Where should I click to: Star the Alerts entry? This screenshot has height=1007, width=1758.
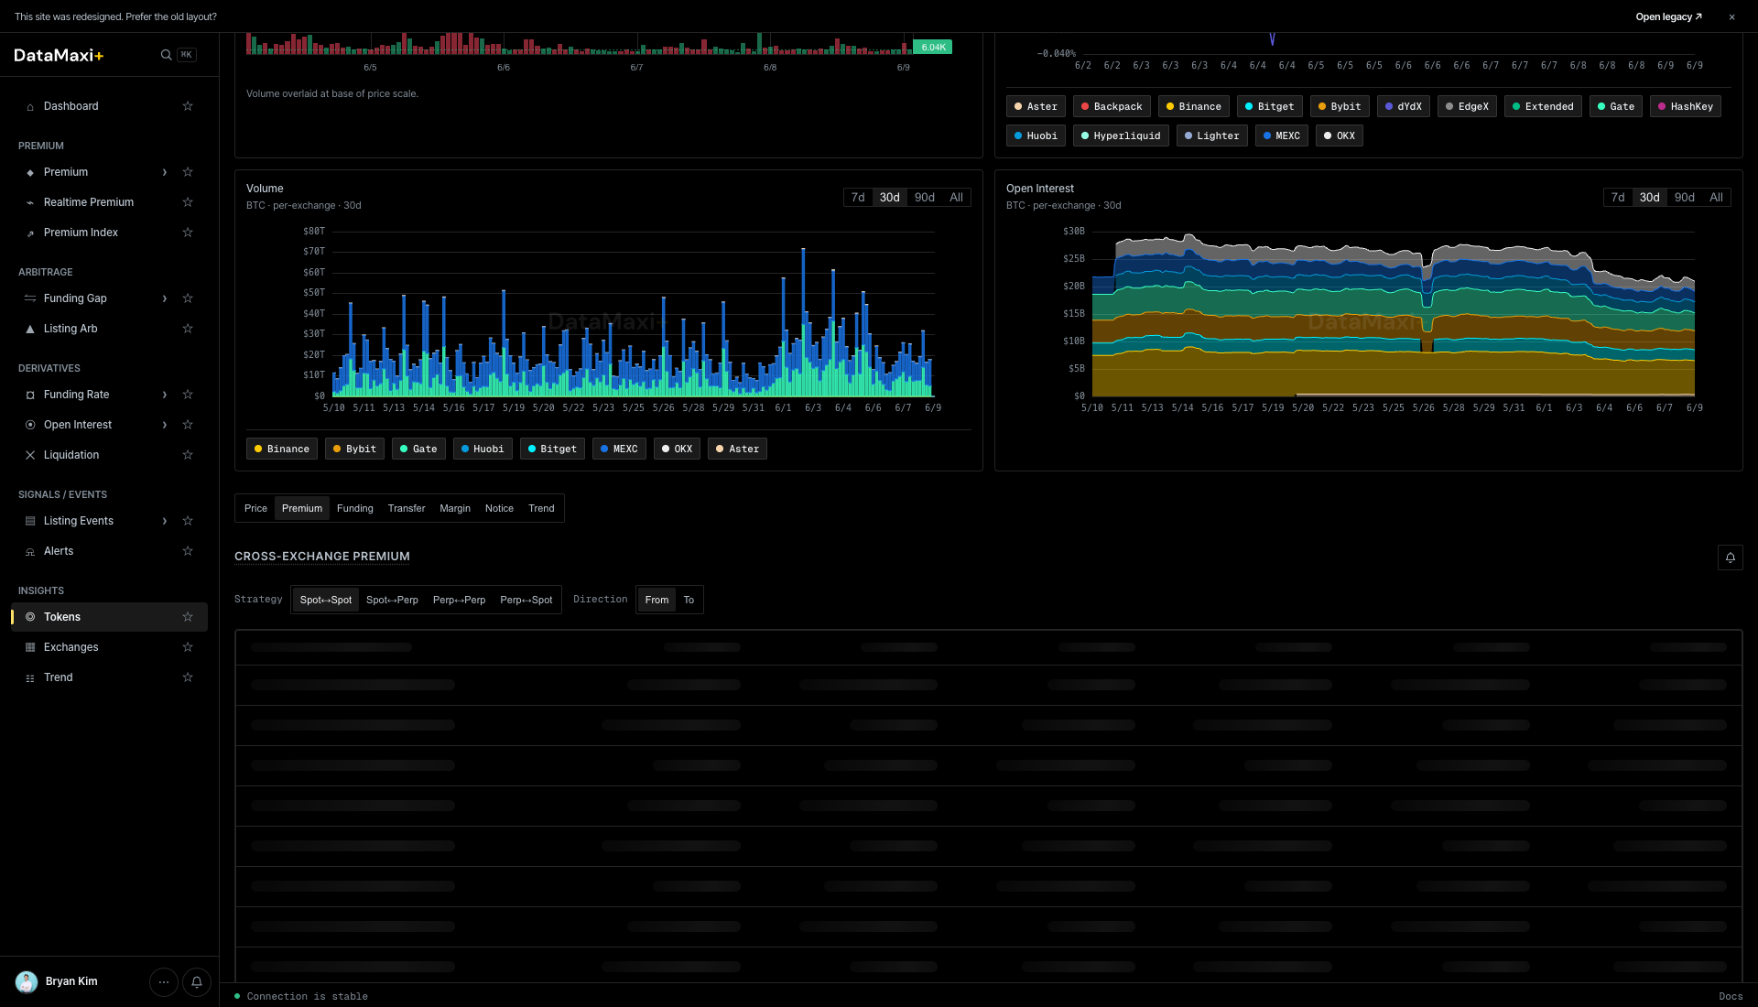(188, 551)
